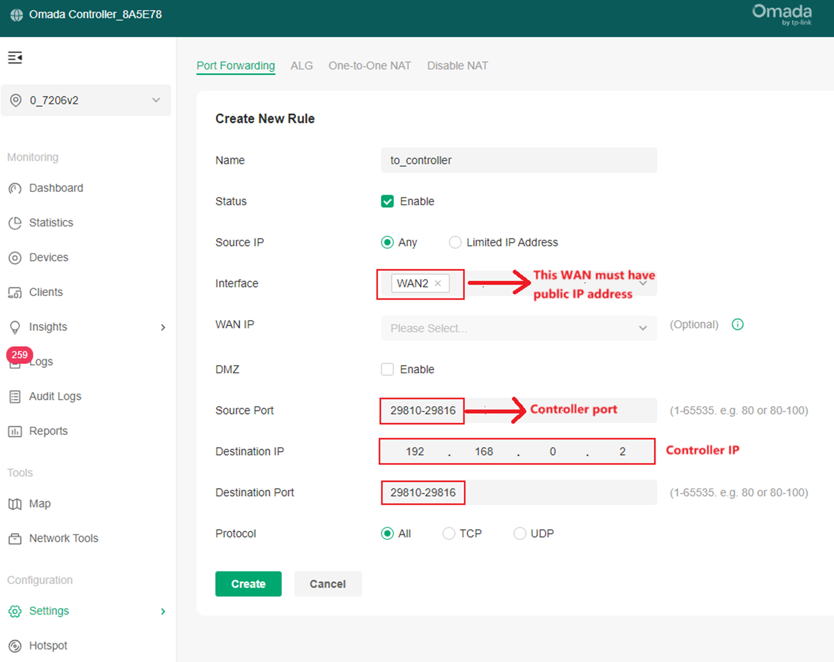Click the Statistics pie chart icon
The image size is (834, 662).
tap(15, 223)
